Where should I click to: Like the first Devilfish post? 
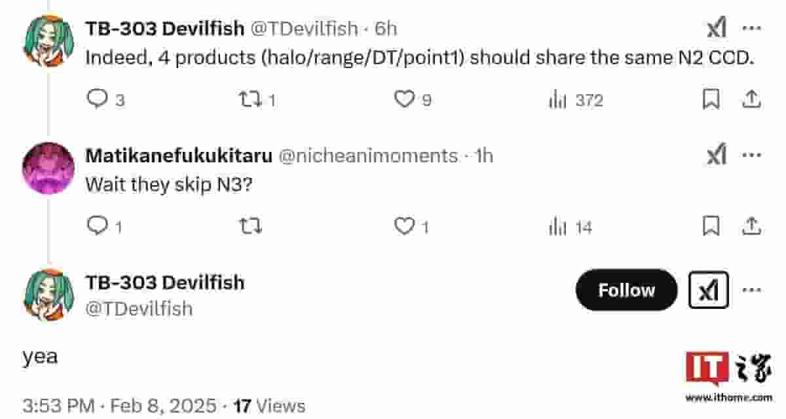pos(404,100)
